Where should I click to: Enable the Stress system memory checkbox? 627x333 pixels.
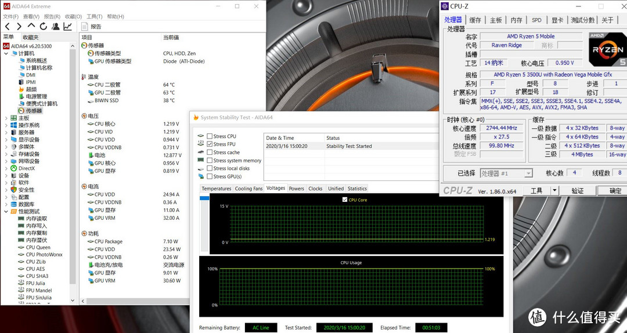(x=210, y=160)
